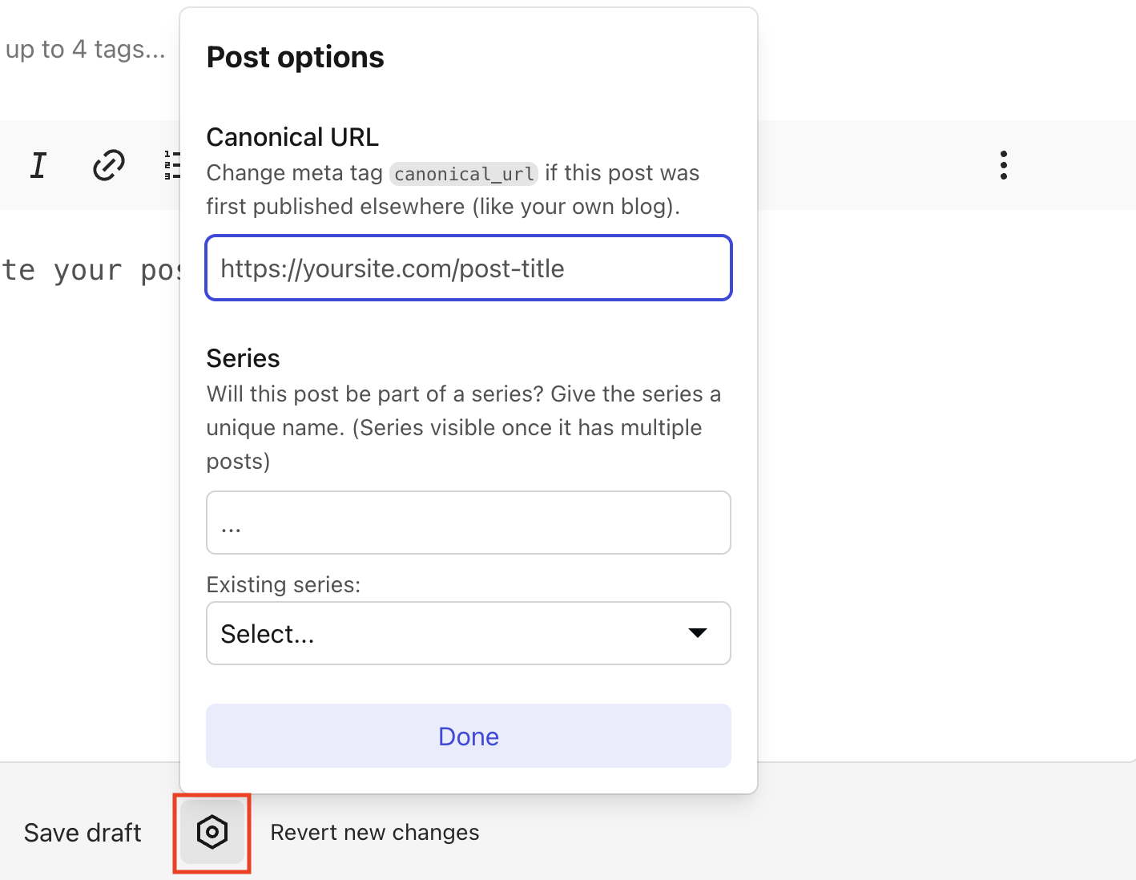Screen dimensions: 1136x880
Task: Click the black dropdown arrow for series
Action: coord(698,633)
